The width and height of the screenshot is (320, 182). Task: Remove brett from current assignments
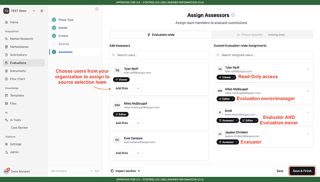tap(308, 112)
